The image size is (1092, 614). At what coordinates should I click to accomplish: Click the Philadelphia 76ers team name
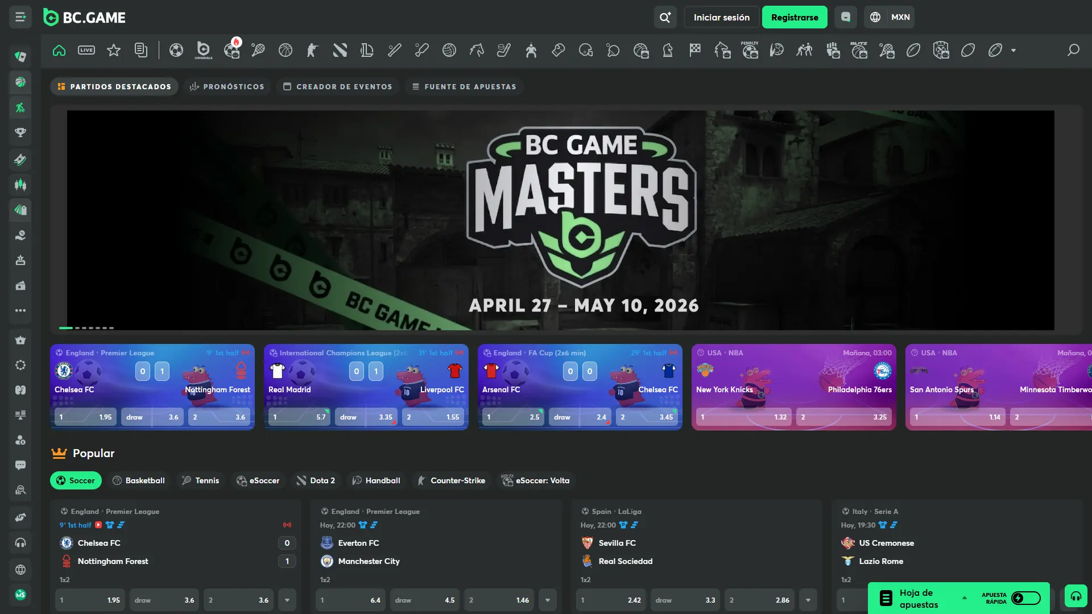click(x=860, y=390)
